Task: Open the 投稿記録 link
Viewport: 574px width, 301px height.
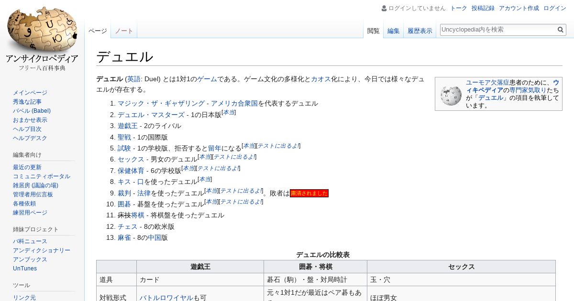Action: click(483, 8)
